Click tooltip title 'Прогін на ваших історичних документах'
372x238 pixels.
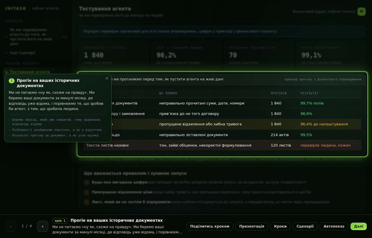point(48,83)
